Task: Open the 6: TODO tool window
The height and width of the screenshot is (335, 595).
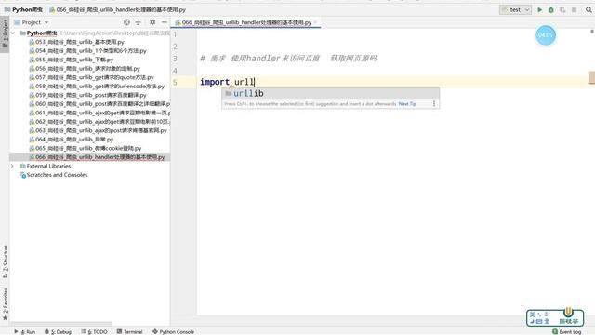Action: coord(94,331)
